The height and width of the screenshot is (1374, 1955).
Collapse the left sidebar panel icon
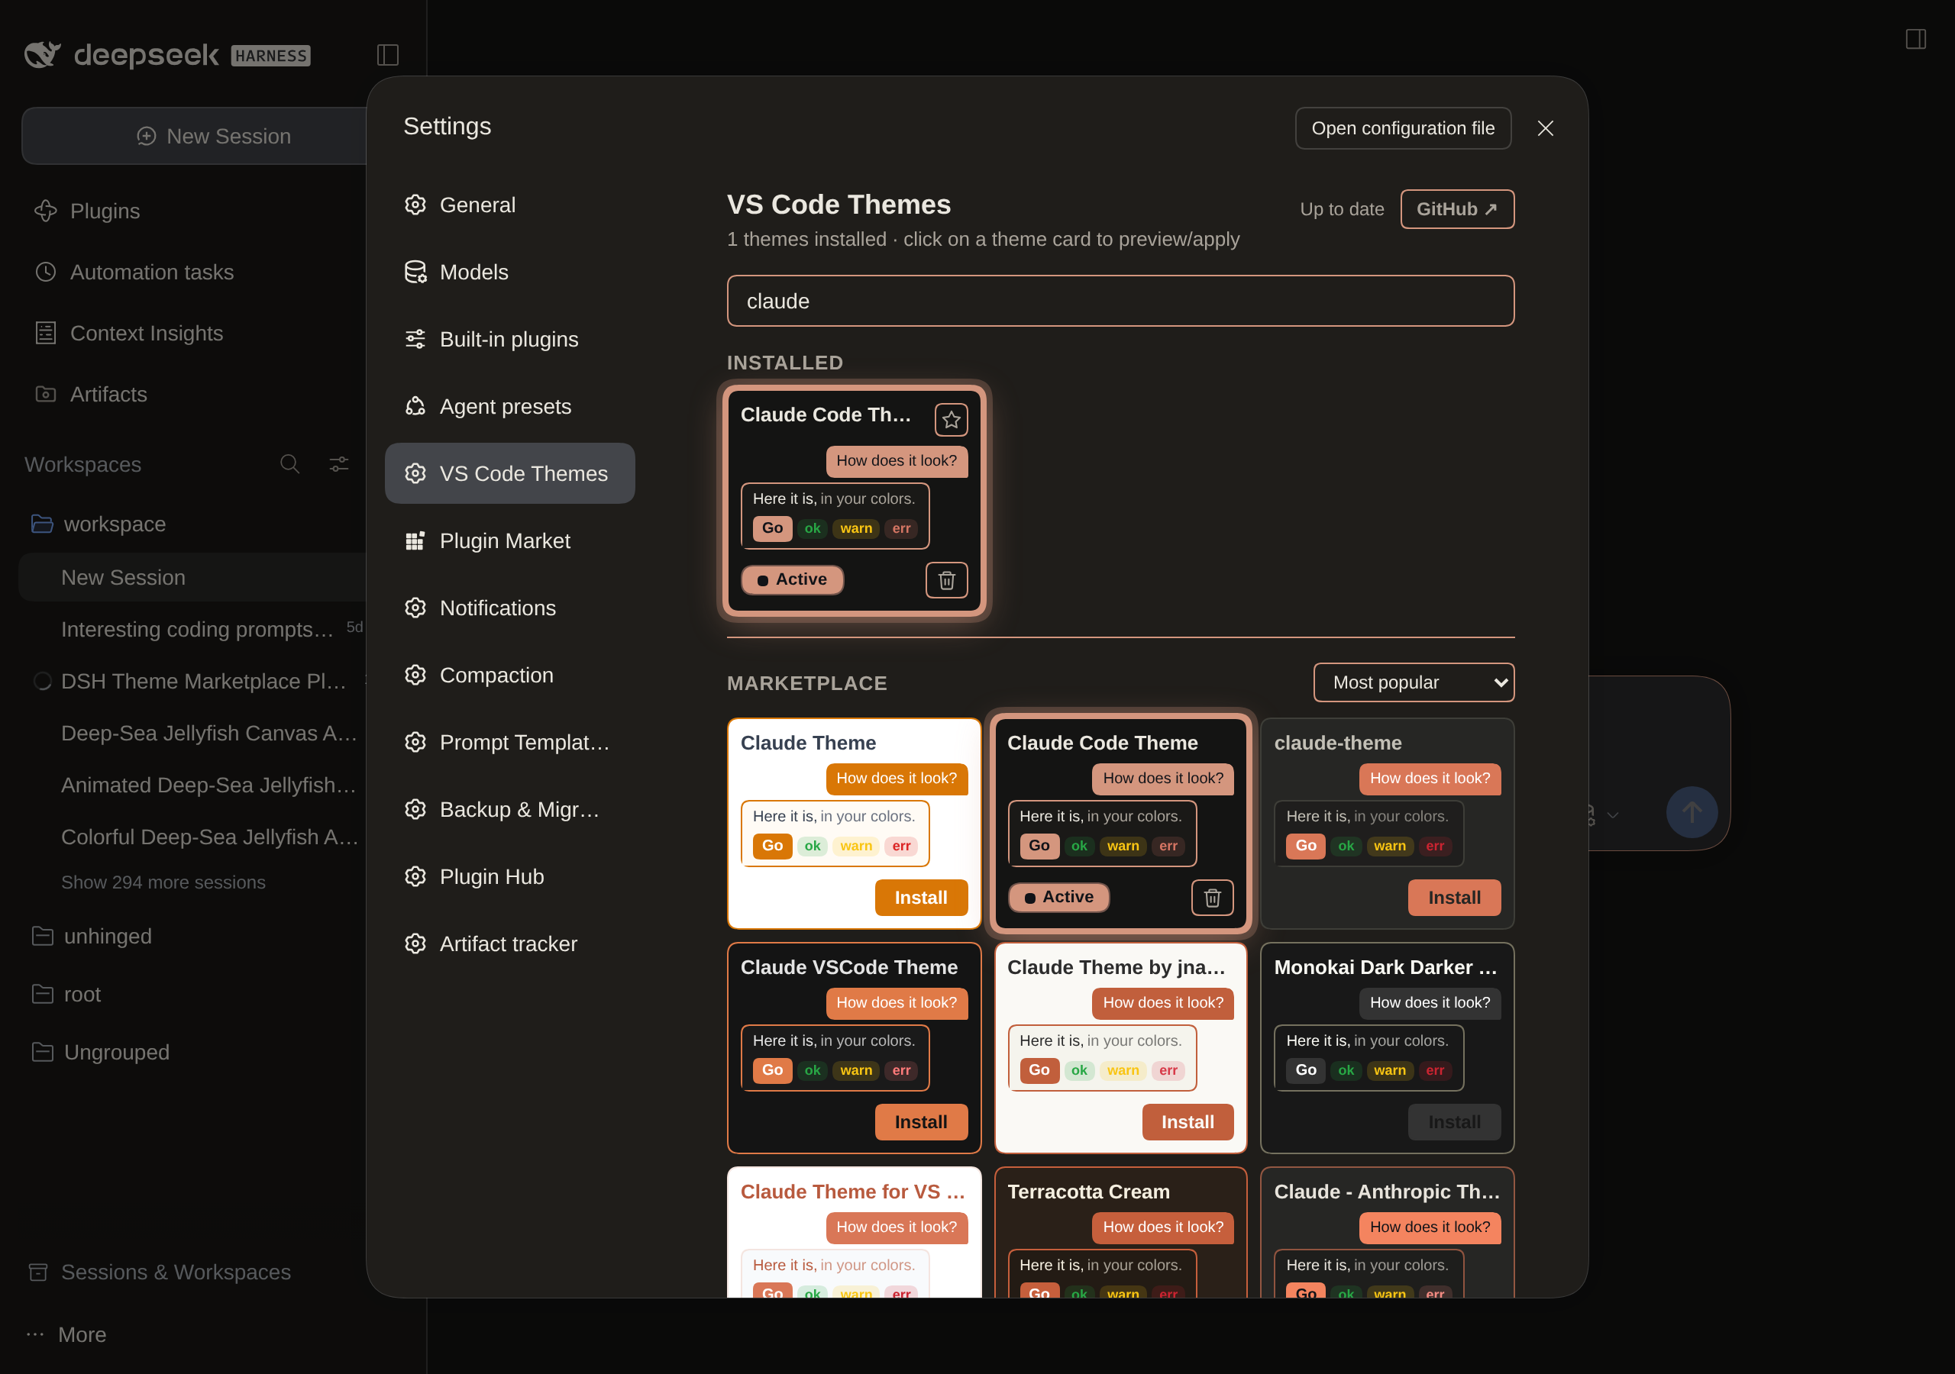tap(387, 55)
